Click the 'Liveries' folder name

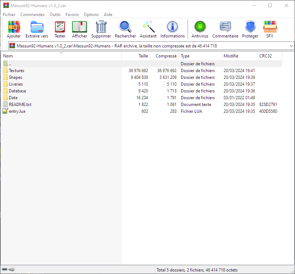pos(16,84)
